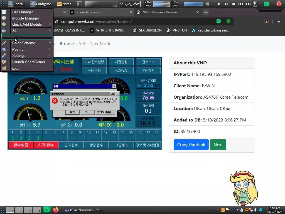
Task: Switch to the VNC Resolver - Browse tab
Action: [x=167, y=12]
